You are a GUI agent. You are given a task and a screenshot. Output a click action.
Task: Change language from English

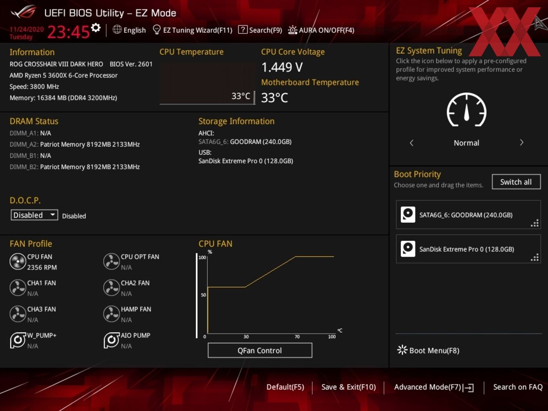click(x=135, y=30)
